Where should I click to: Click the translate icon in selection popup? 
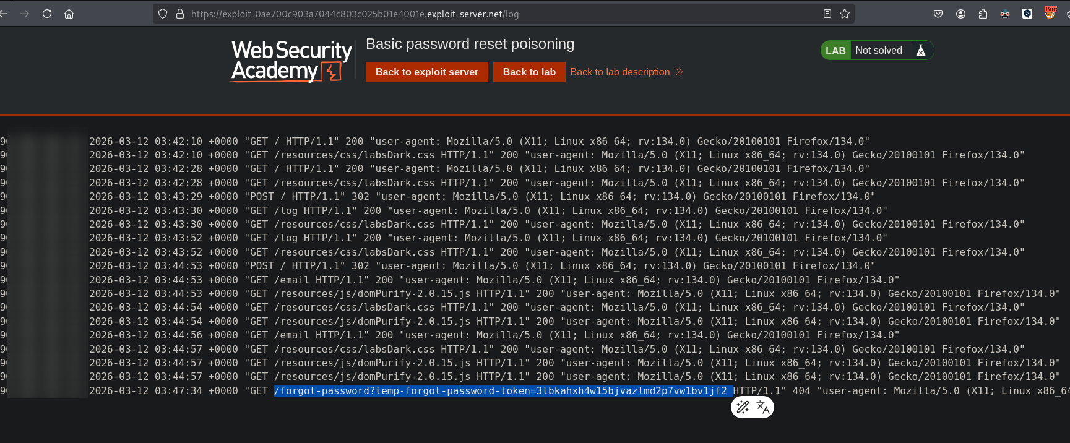[763, 407]
